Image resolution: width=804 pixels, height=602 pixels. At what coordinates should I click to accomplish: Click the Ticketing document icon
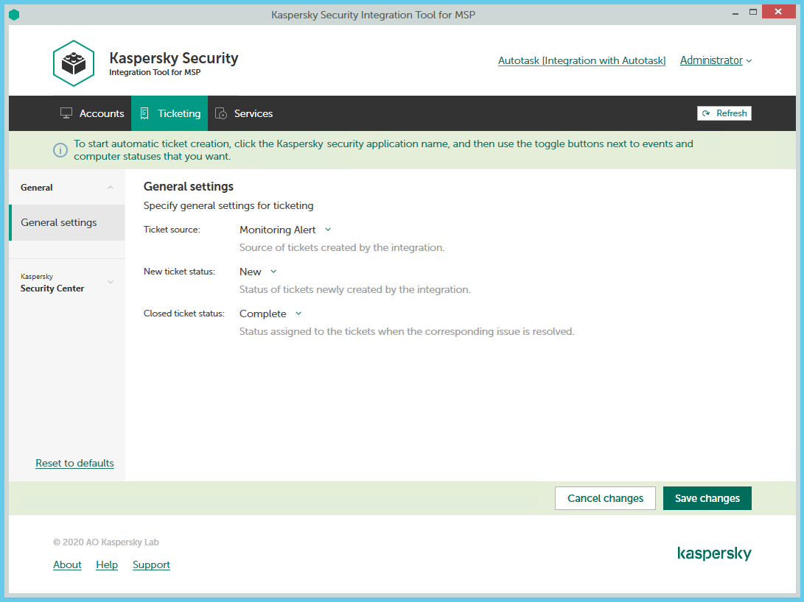coord(146,113)
